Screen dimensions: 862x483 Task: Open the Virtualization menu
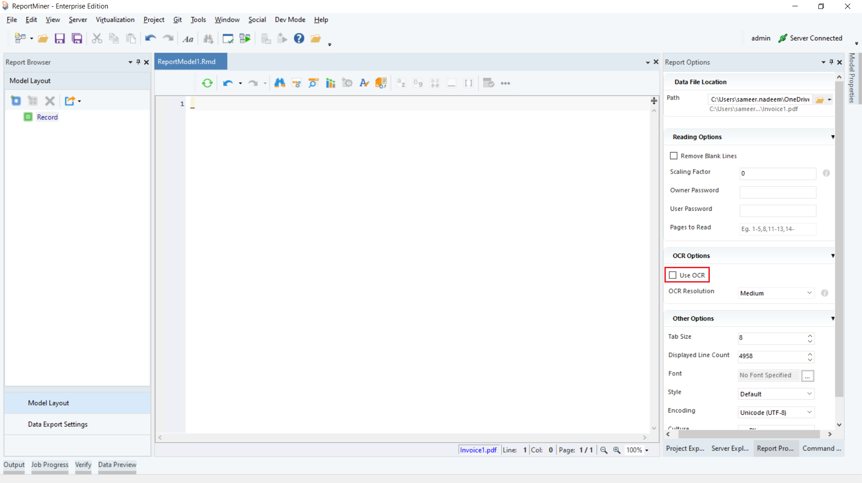tap(115, 20)
